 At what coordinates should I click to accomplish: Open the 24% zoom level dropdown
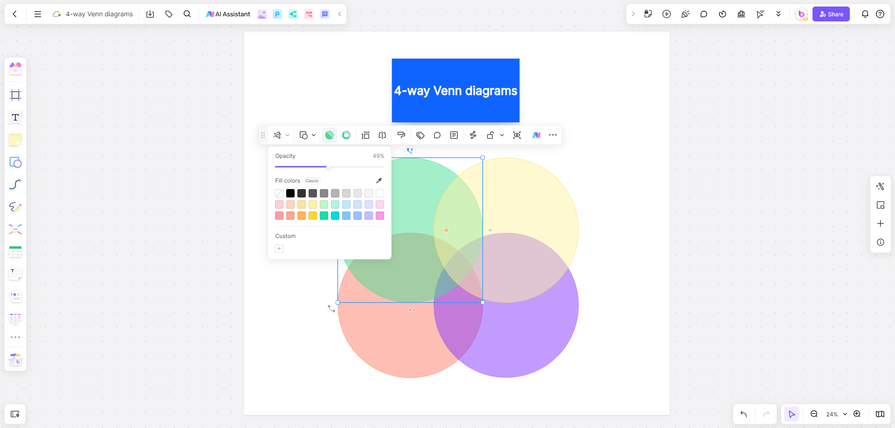(836, 414)
